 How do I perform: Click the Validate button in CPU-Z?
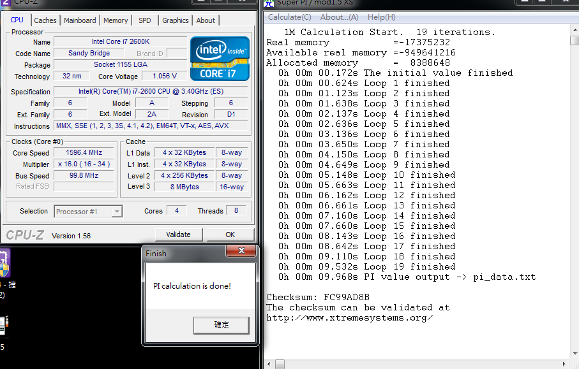pyautogui.click(x=179, y=235)
